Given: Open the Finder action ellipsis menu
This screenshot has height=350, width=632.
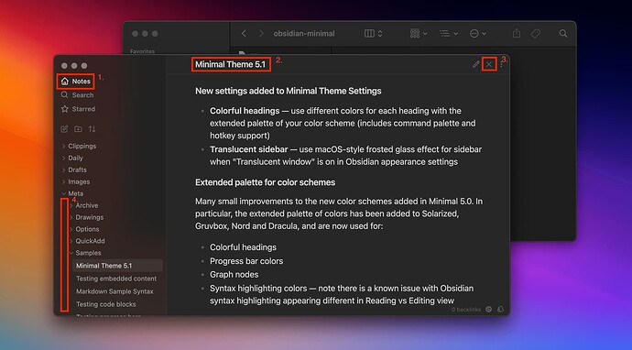Looking at the screenshot, I should [477, 34].
